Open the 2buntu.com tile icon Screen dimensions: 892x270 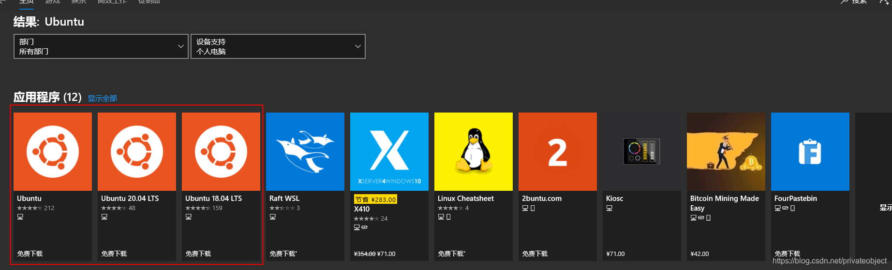tap(558, 152)
